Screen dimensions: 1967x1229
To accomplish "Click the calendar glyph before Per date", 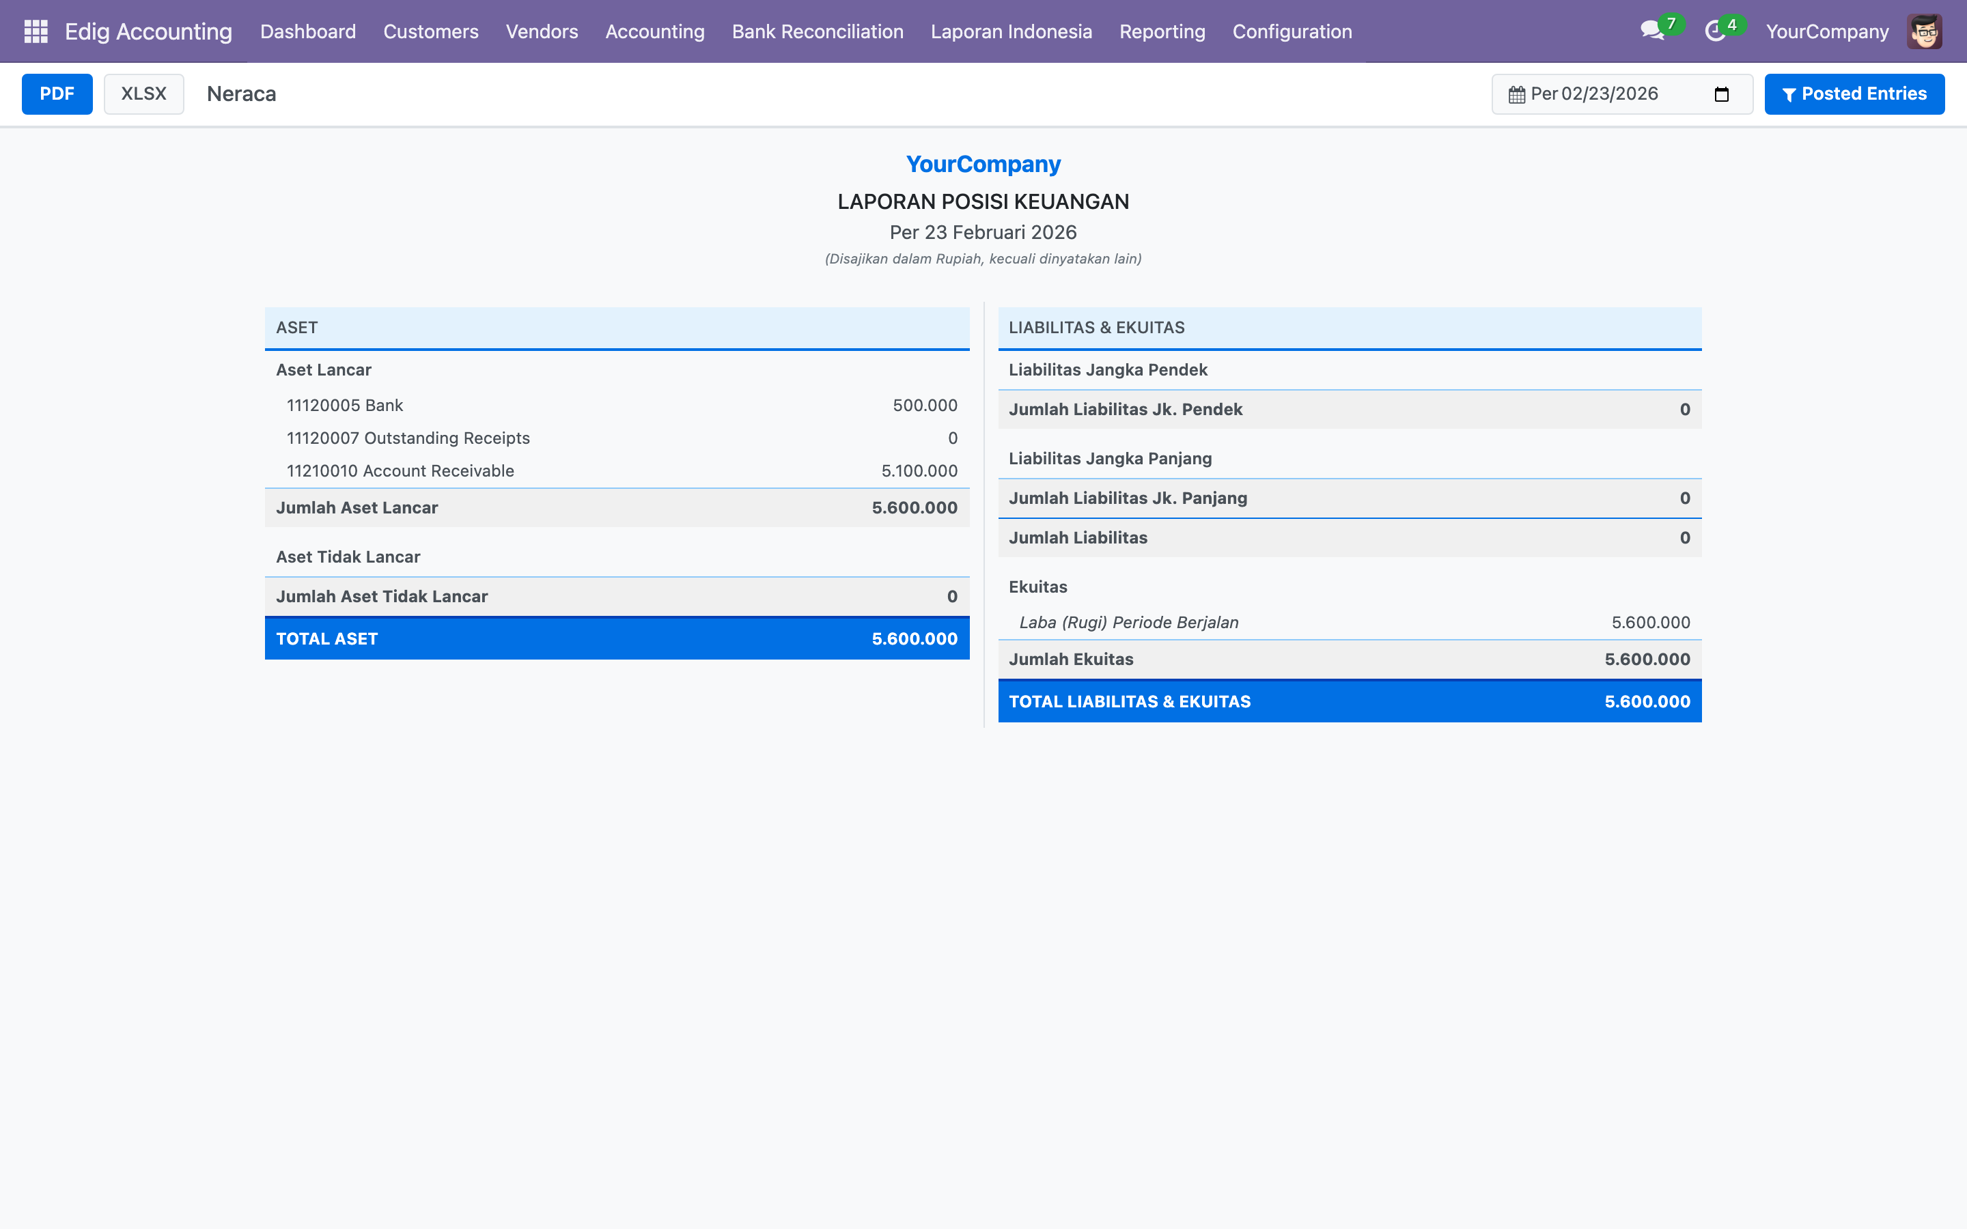I will [x=1517, y=94].
